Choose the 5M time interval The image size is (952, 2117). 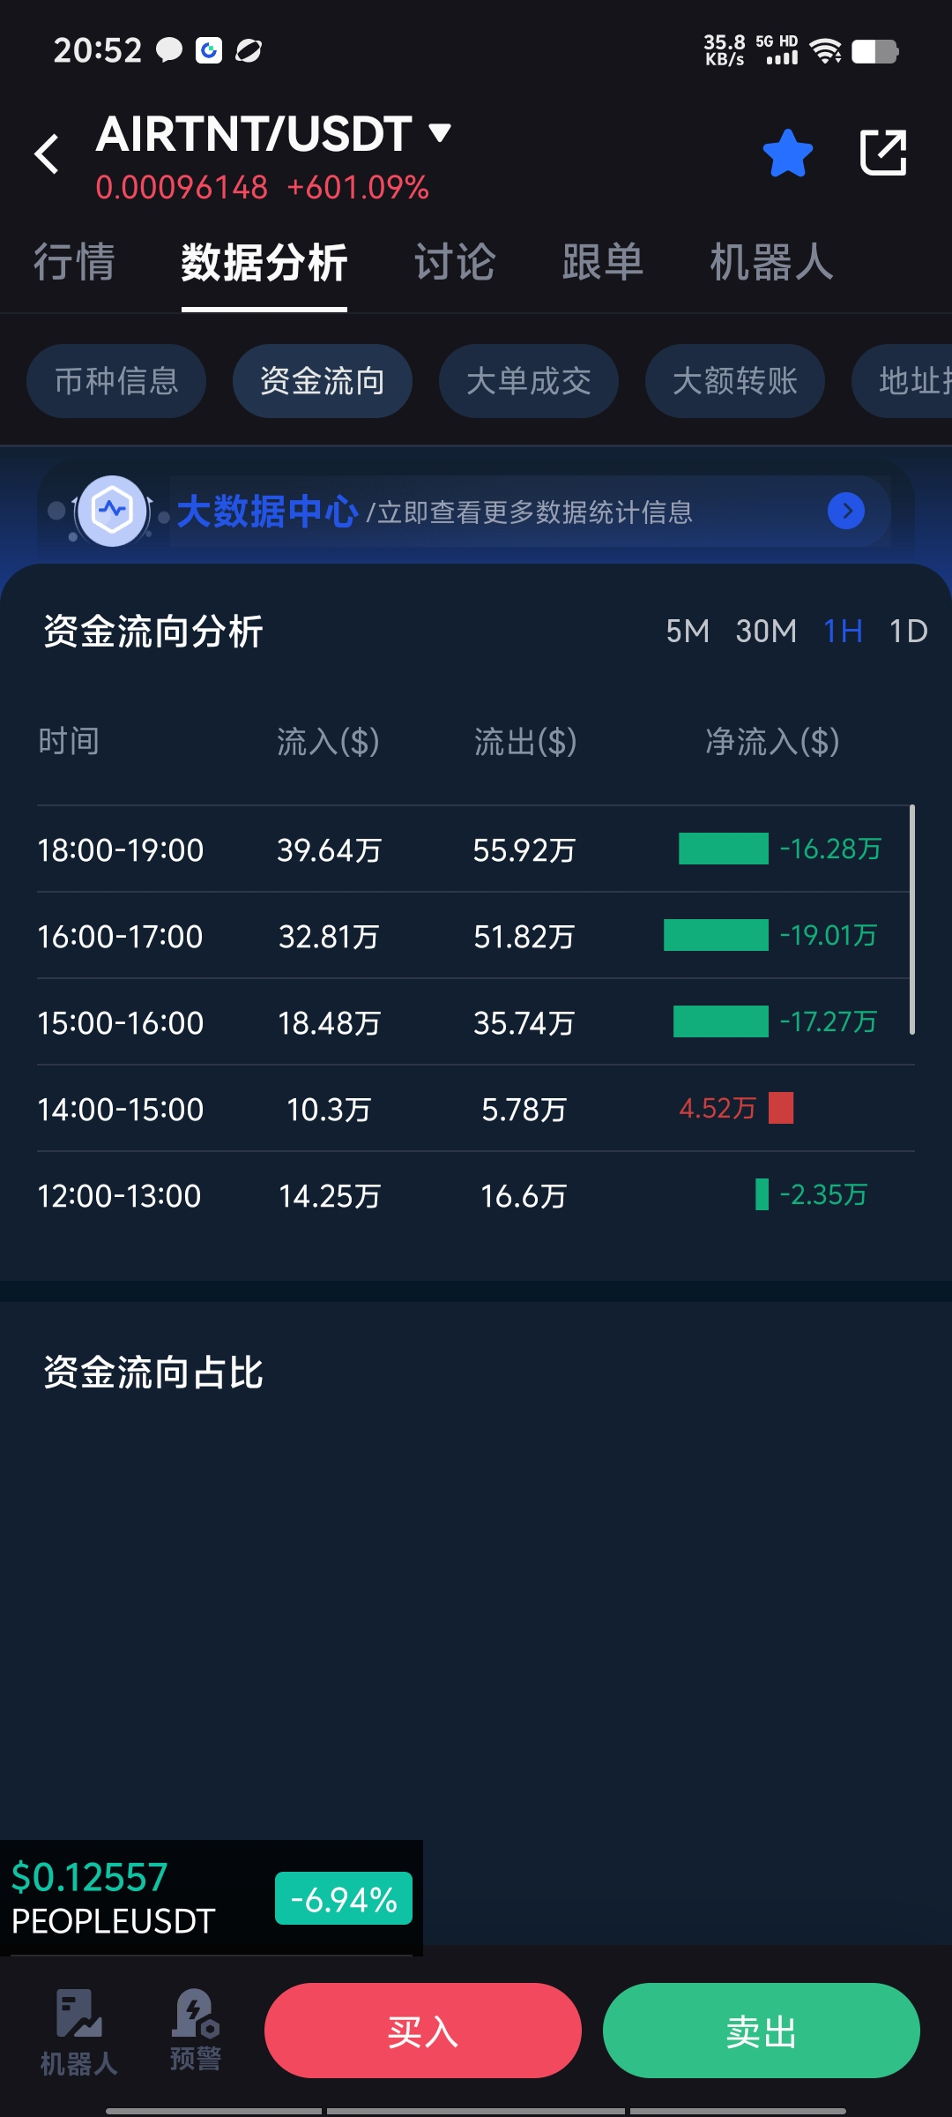[688, 632]
